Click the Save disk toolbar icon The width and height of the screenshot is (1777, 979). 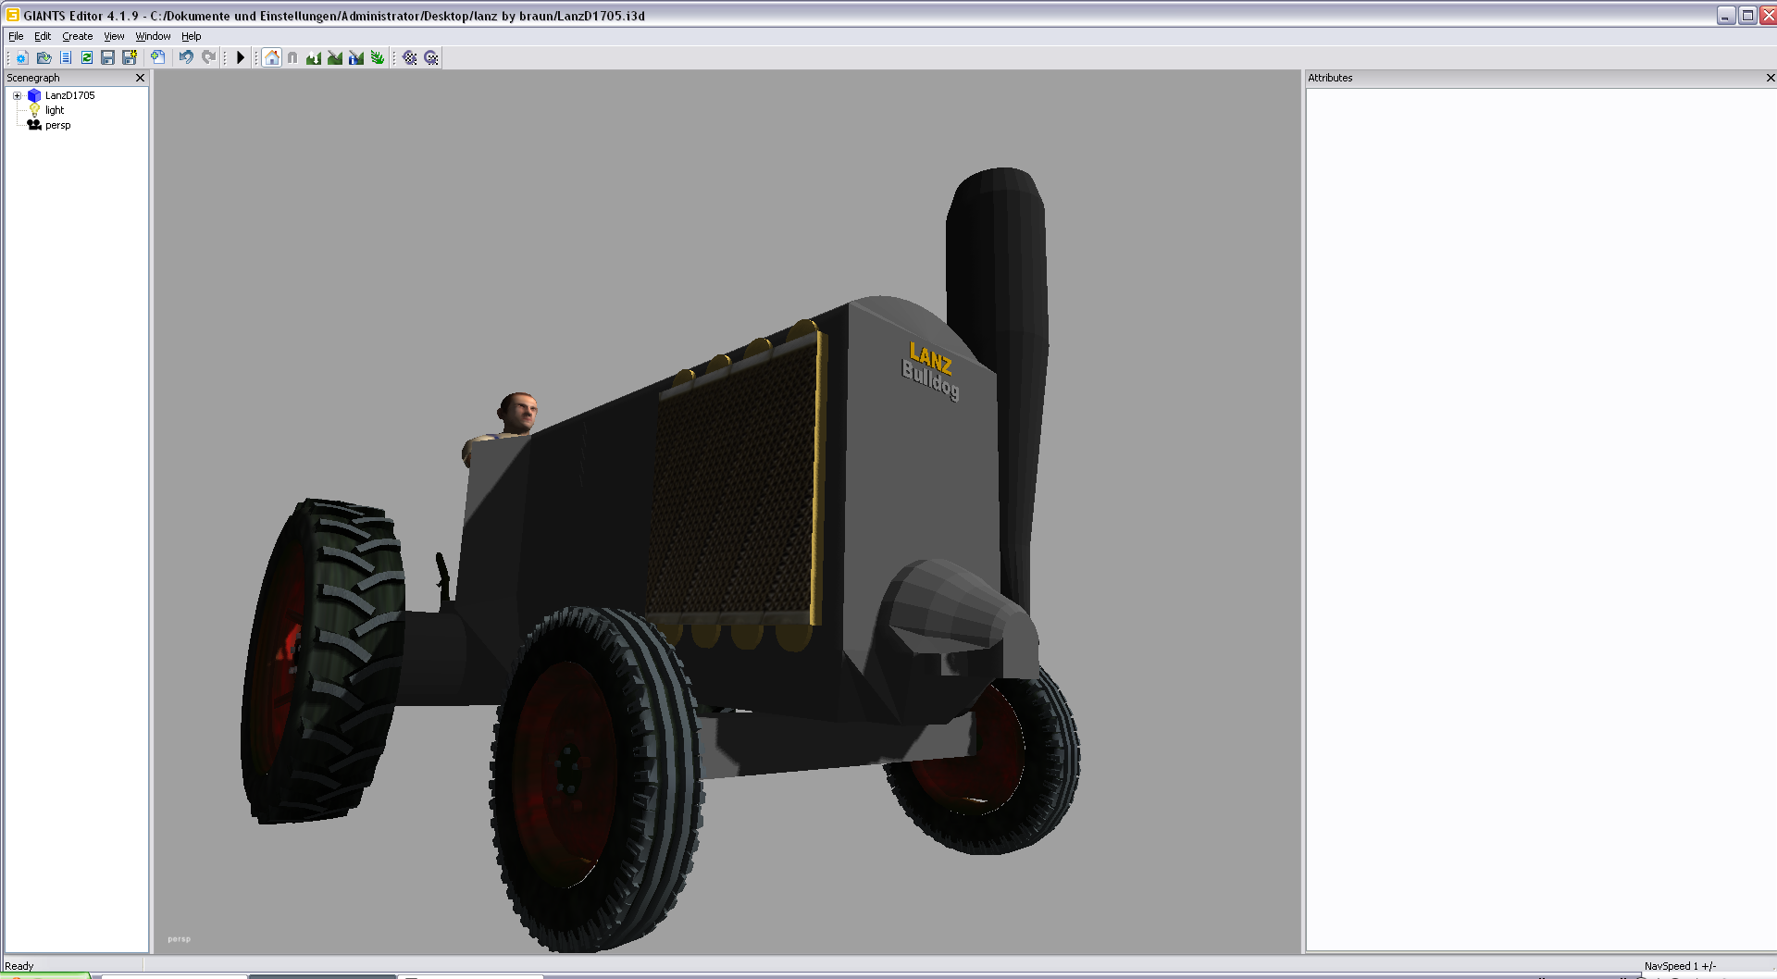pyautogui.click(x=108, y=57)
